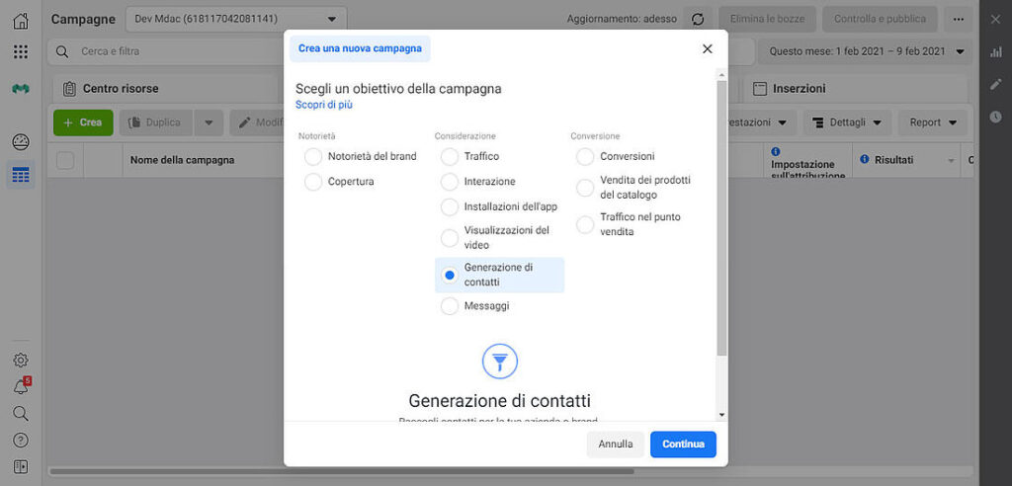
Task: Choose the Notorietà del brand objective
Action: tap(313, 156)
